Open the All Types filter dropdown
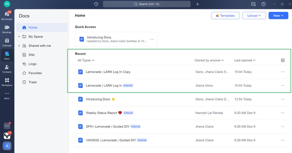The image size is (292, 153). [x=86, y=60]
